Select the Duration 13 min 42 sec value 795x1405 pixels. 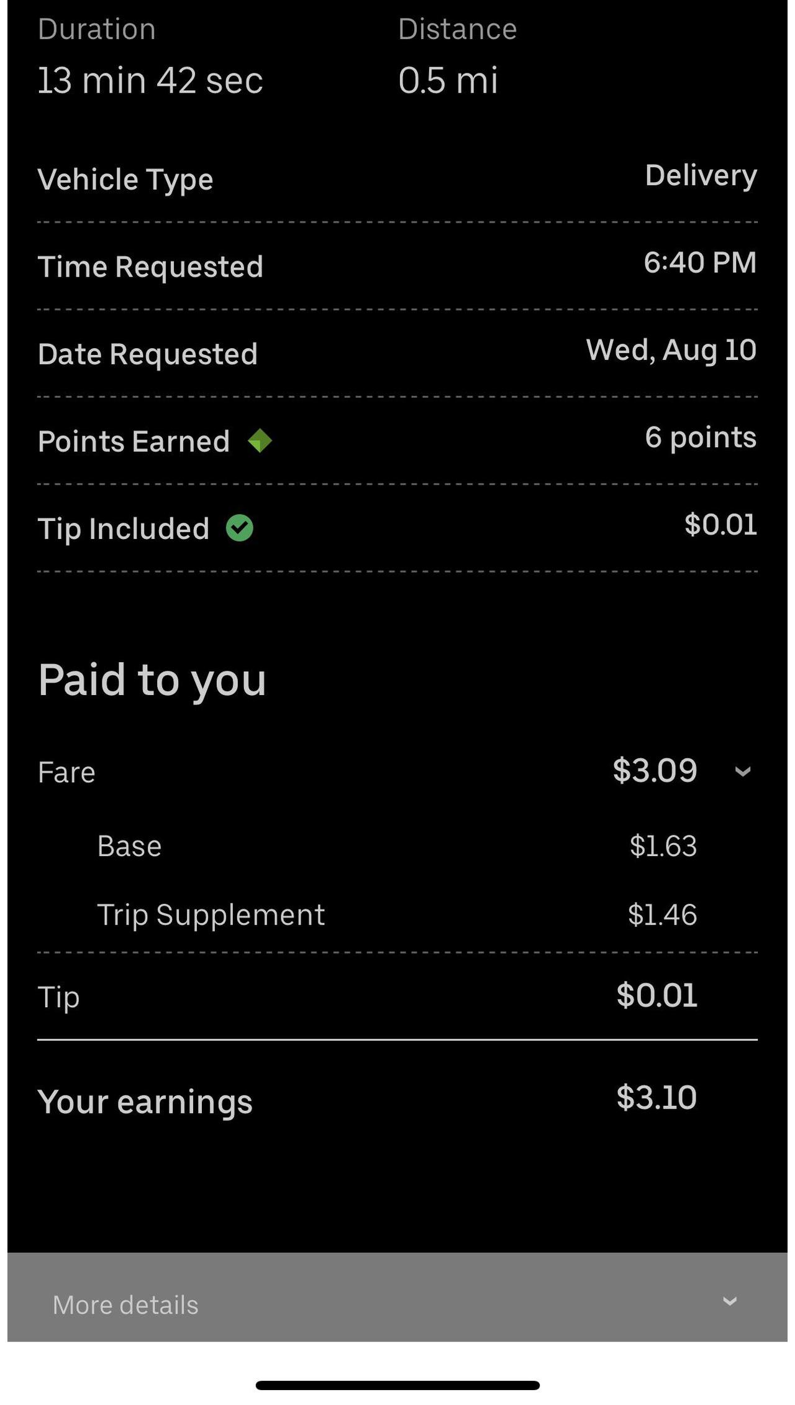tap(150, 80)
